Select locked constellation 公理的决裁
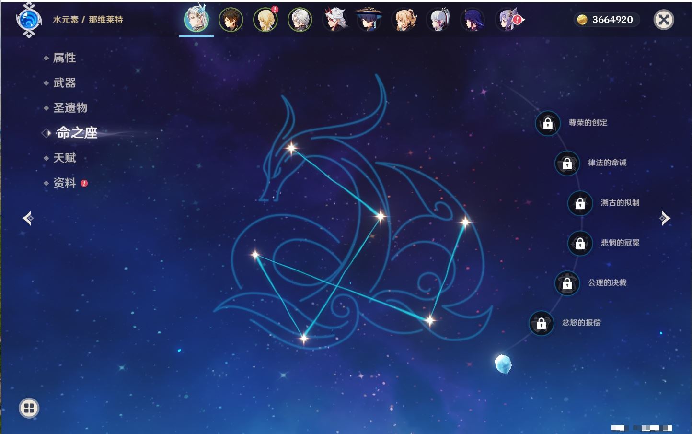Viewport: 692px width, 434px height. pyautogui.click(x=567, y=283)
